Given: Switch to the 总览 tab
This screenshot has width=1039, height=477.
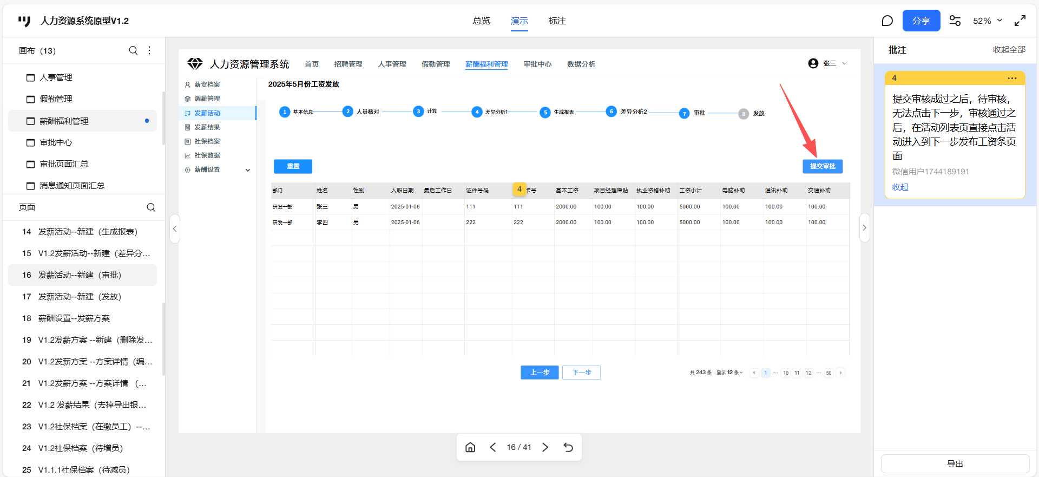Looking at the screenshot, I should (481, 21).
